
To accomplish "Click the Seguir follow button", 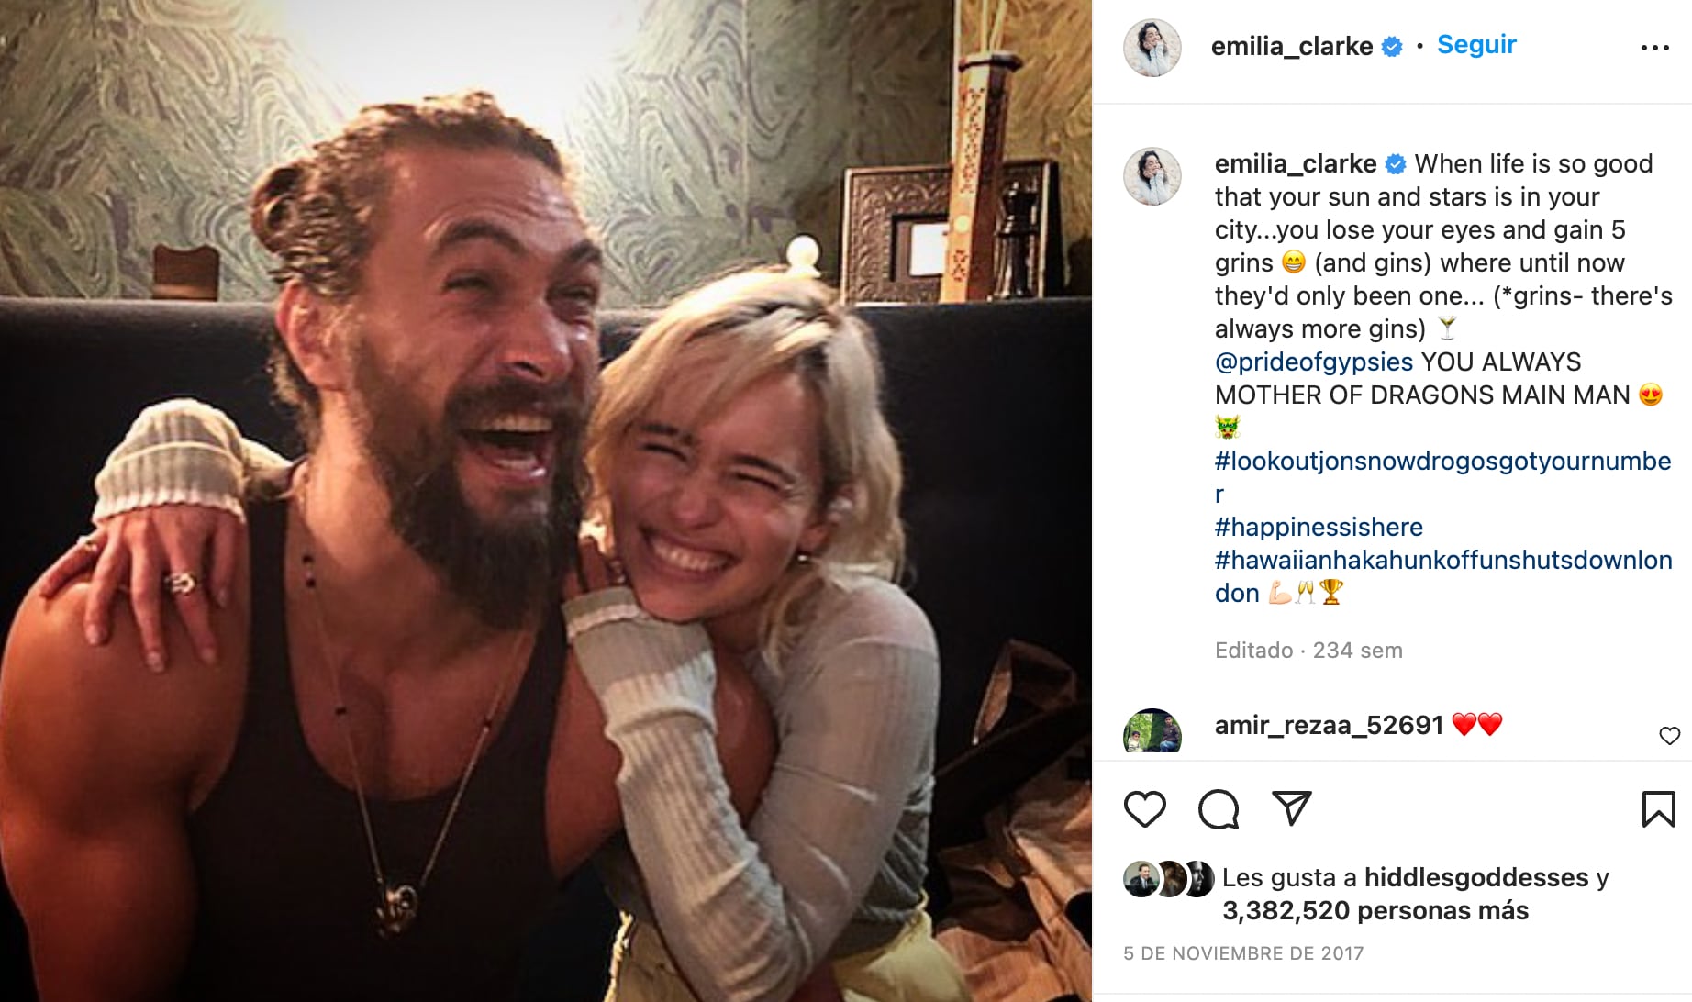I will click(1475, 45).
